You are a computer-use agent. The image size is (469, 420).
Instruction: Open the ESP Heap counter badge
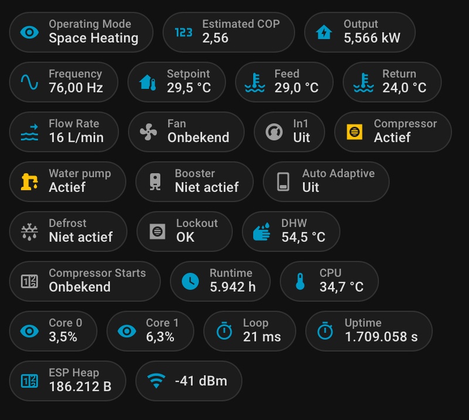coord(67,381)
